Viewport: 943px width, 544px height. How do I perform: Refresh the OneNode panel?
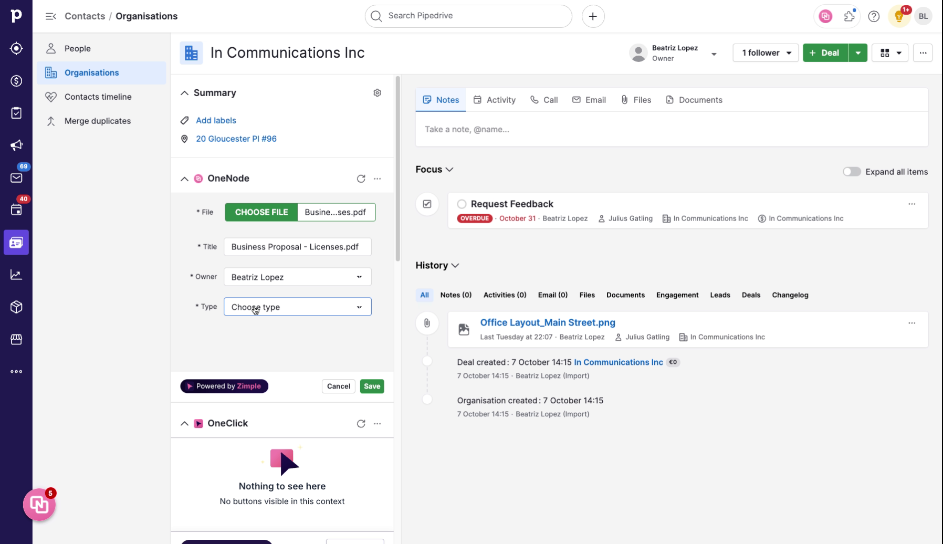(361, 179)
